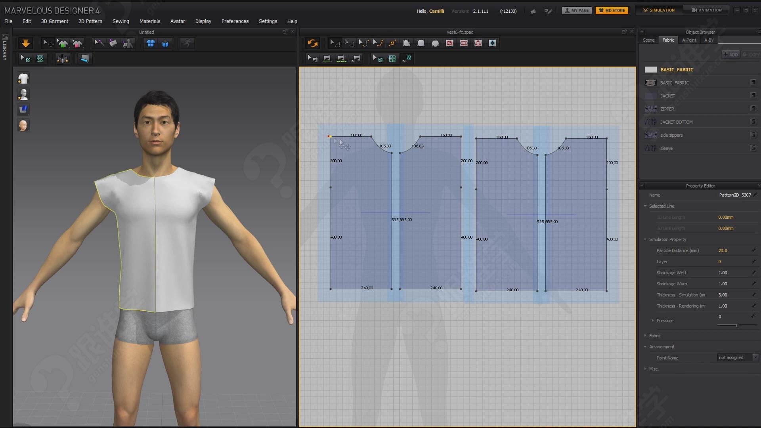
Task: Collapse the Arrangement section
Action: 645,347
